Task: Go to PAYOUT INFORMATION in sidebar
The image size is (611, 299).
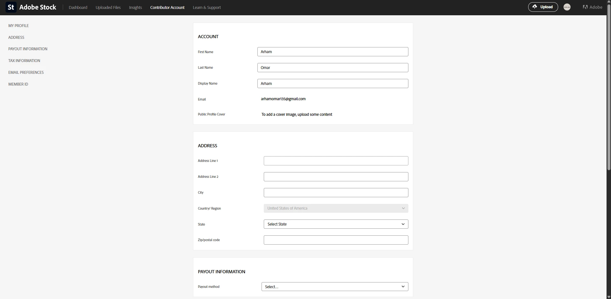Action: pyautogui.click(x=28, y=49)
